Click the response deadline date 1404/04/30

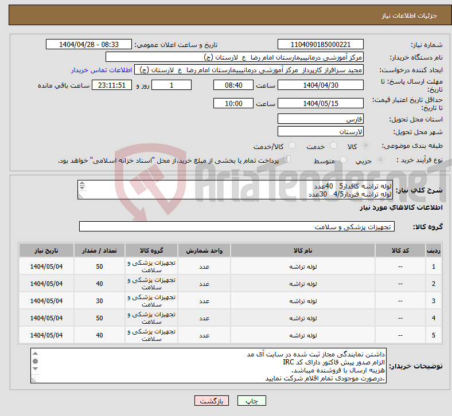320,85
